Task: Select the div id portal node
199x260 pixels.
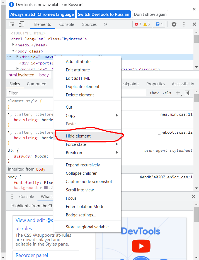Action: click(x=36, y=63)
